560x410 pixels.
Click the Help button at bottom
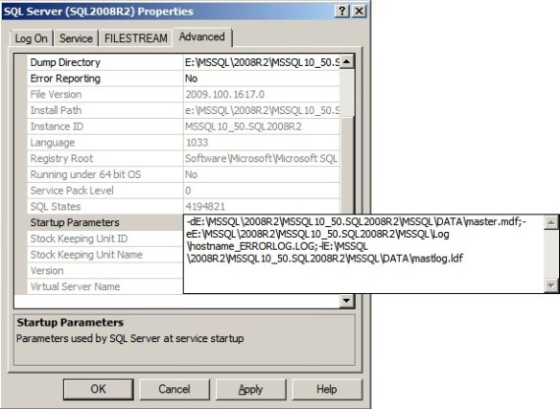coord(327,389)
